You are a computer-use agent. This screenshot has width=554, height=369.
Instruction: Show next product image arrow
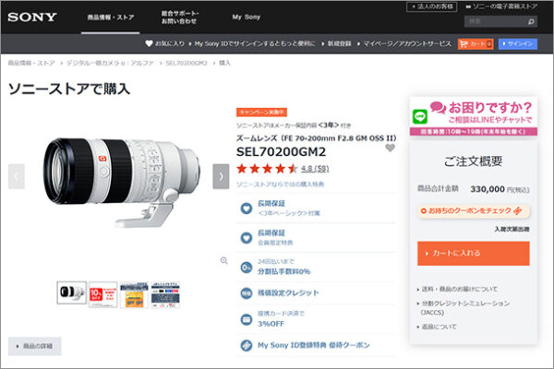point(221,176)
